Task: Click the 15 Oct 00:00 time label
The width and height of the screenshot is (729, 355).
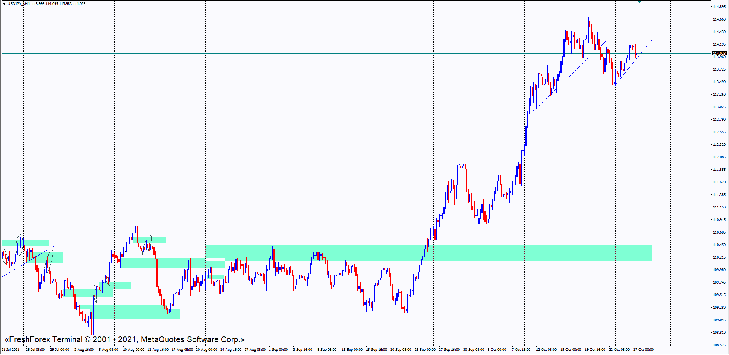Action: pos(570,350)
